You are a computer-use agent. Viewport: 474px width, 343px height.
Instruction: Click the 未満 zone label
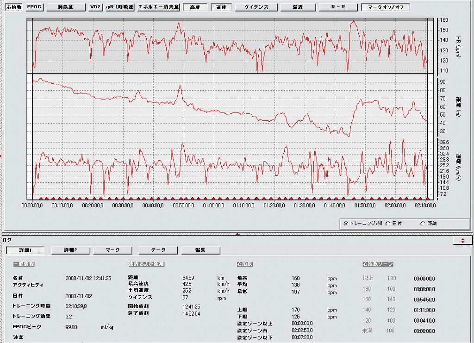coord(367,331)
